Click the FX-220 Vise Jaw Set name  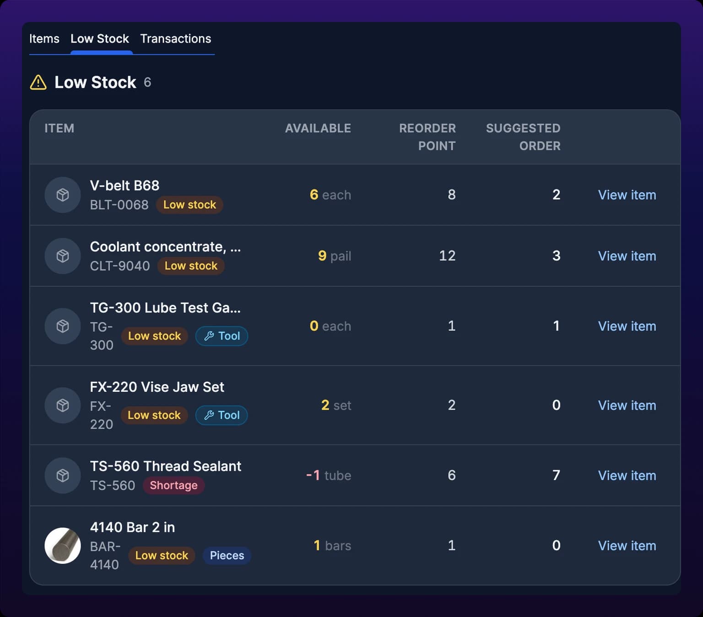(x=157, y=387)
